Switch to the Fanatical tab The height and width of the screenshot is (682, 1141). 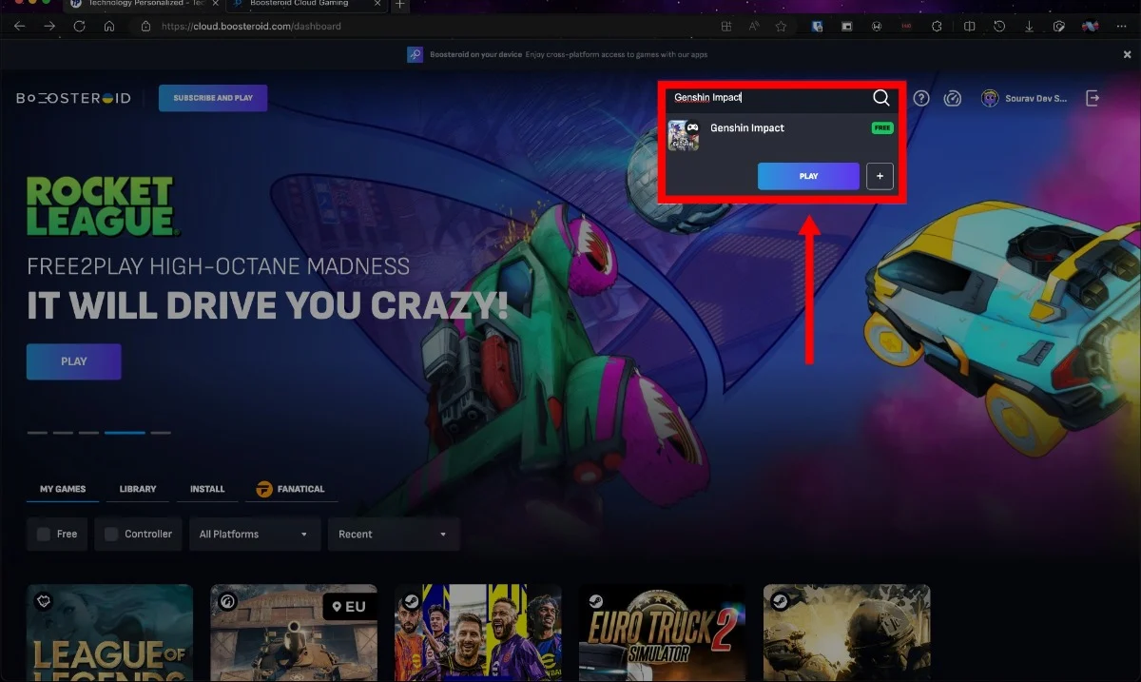(291, 489)
